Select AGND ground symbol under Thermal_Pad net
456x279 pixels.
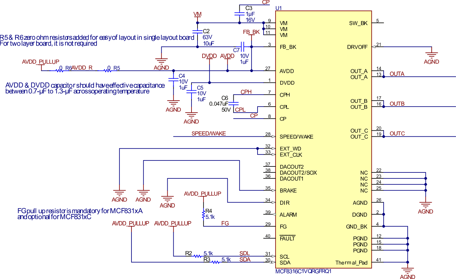pyautogui.click(x=408, y=271)
